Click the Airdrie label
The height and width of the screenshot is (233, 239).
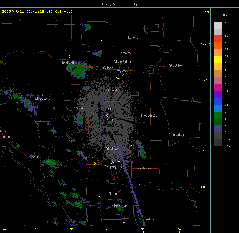112,149
